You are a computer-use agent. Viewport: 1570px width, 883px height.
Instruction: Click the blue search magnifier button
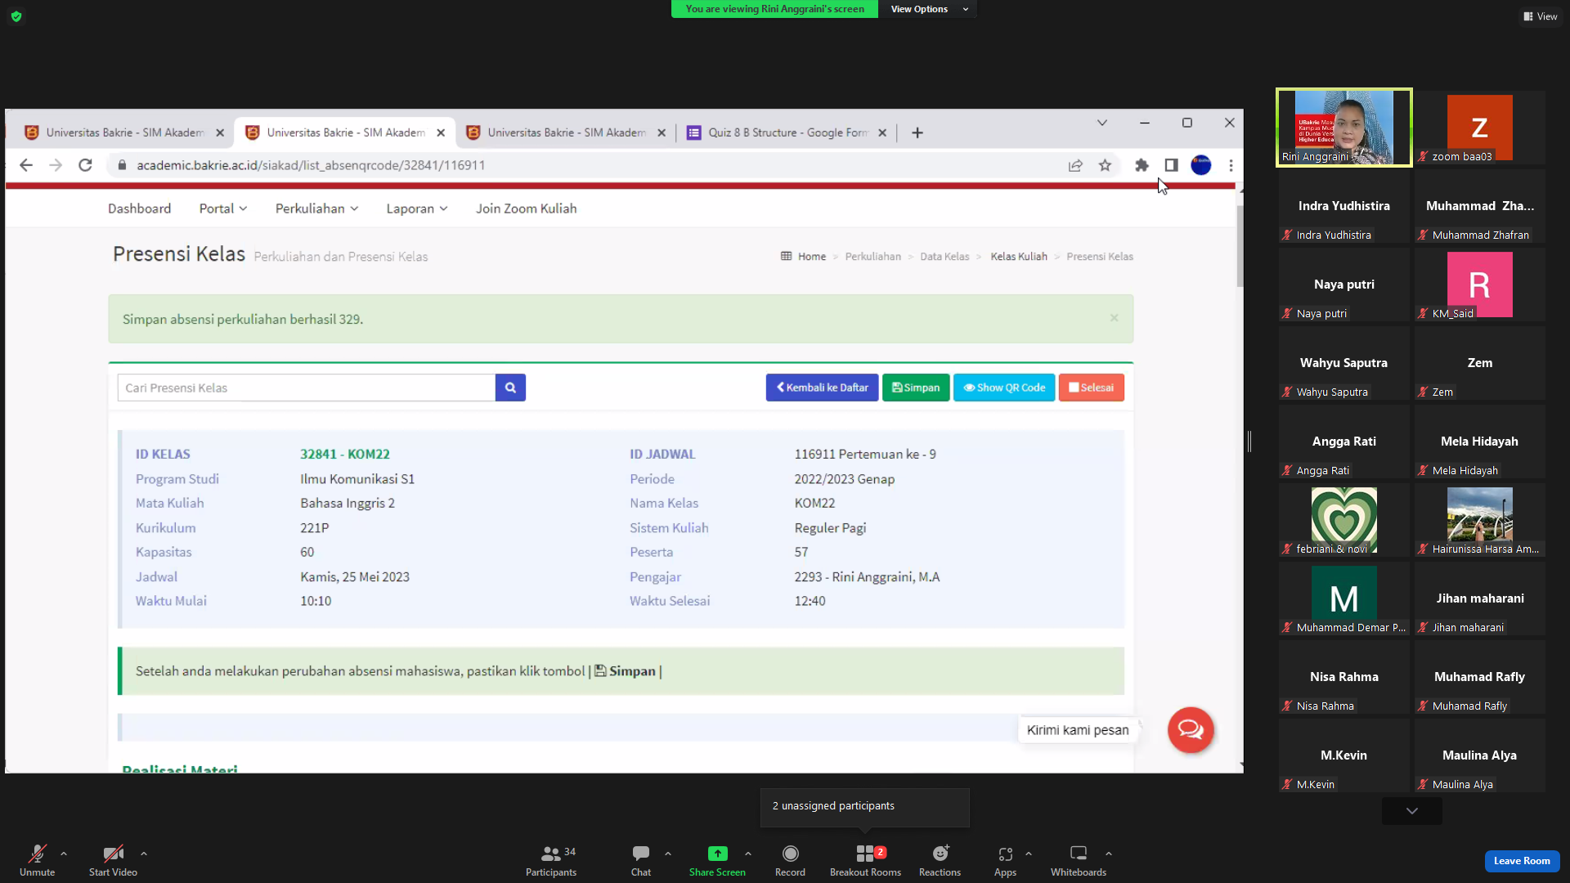(510, 388)
